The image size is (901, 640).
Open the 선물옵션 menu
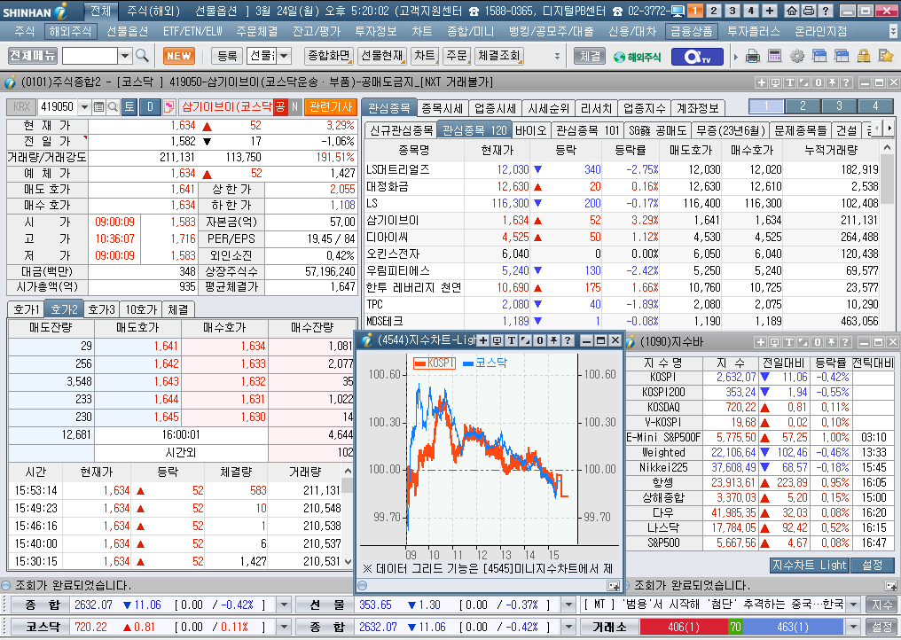(127, 32)
